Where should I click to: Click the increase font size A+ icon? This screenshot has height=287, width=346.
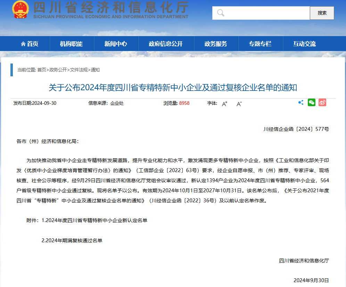224,103
